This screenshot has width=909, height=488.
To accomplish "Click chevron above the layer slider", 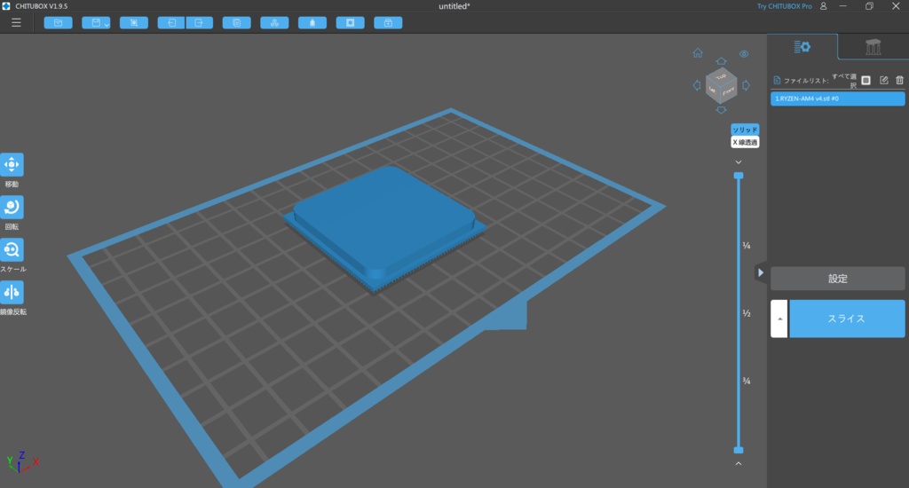I will point(739,162).
